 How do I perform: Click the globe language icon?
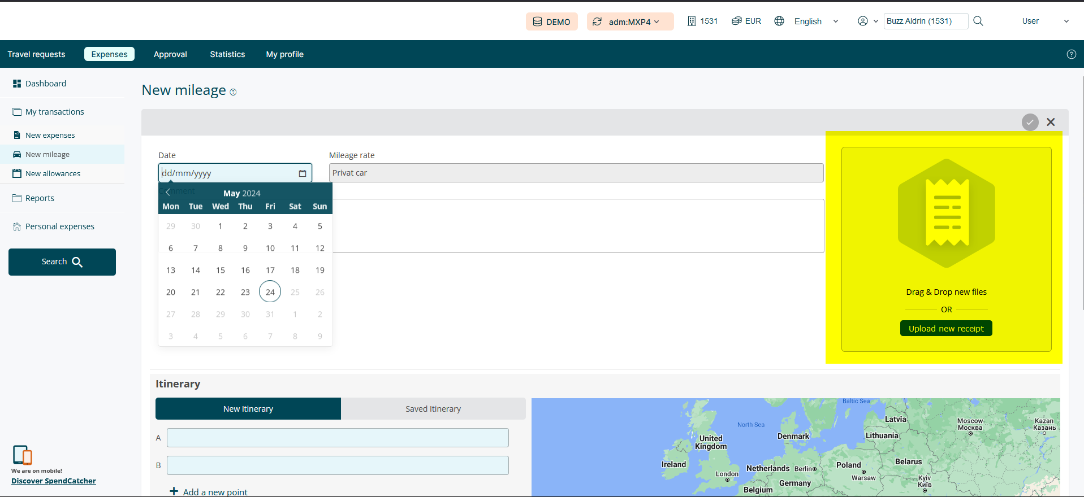tap(779, 21)
